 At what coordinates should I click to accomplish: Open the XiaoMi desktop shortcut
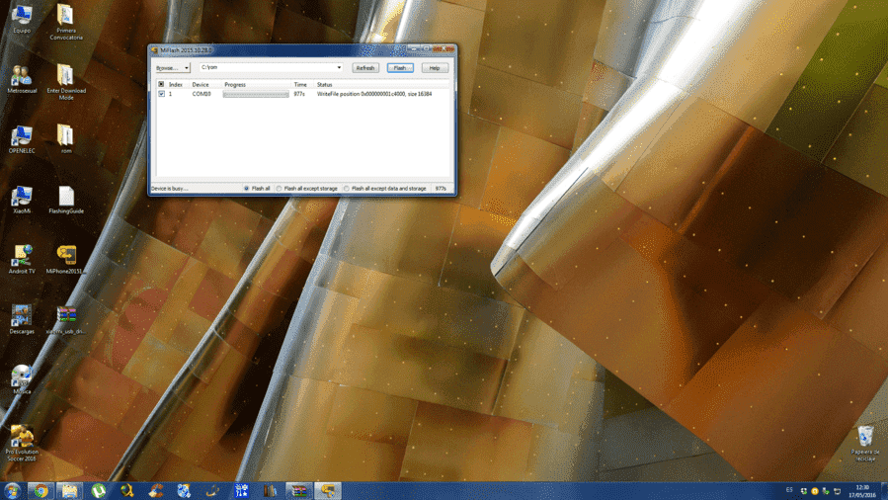[x=22, y=200]
